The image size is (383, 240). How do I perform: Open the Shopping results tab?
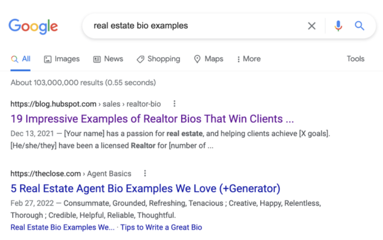[x=158, y=59]
